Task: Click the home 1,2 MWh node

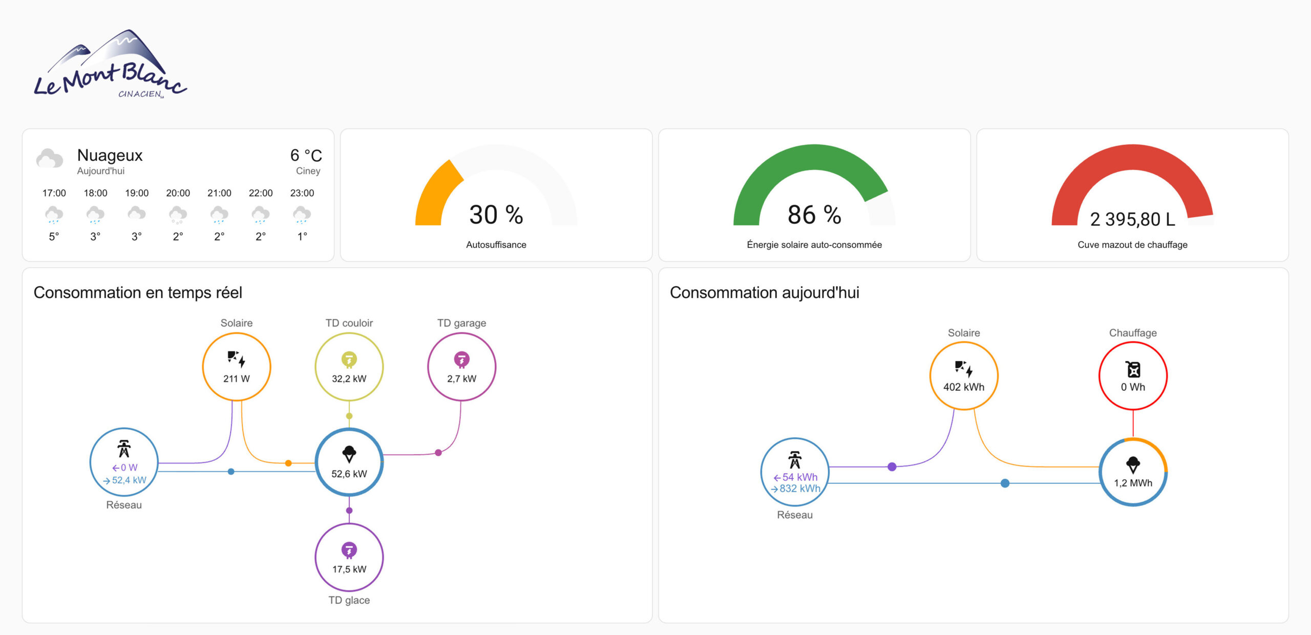Action: pos(1133,472)
